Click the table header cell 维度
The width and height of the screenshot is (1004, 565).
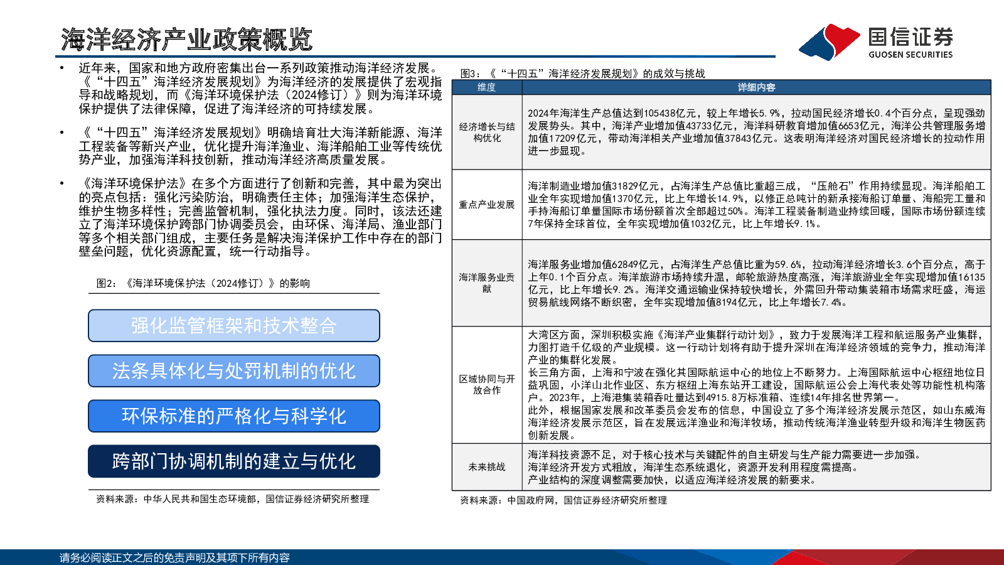pyautogui.click(x=487, y=87)
